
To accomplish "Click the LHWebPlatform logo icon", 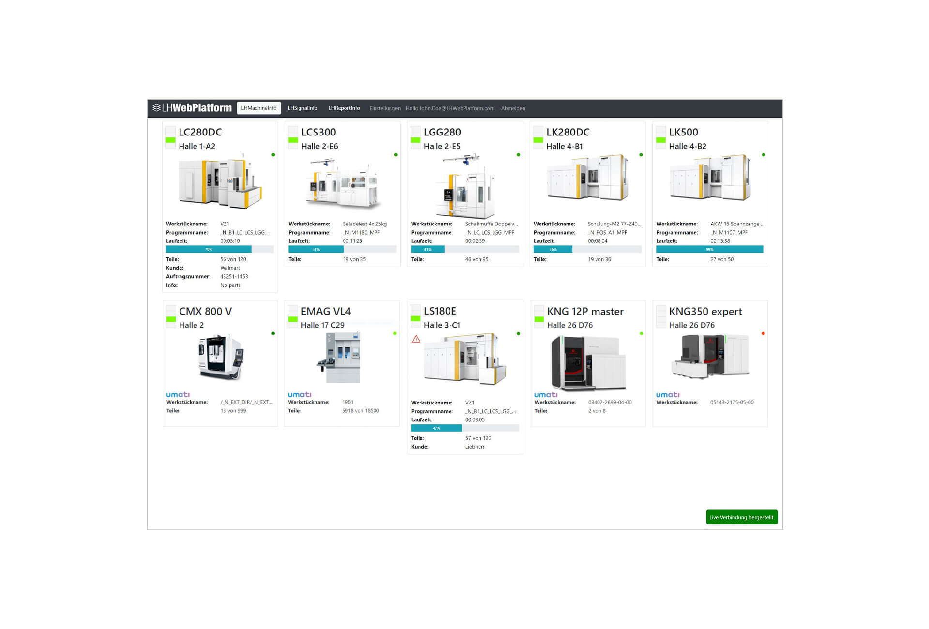I will coord(156,107).
